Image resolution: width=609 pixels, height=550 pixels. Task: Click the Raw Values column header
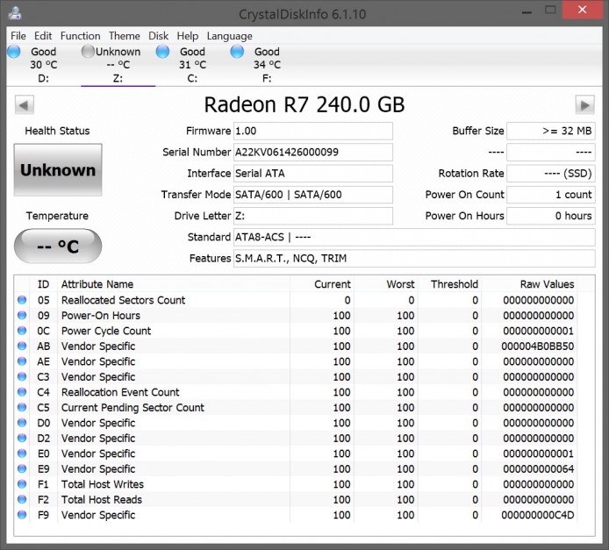tap(529, 284)
